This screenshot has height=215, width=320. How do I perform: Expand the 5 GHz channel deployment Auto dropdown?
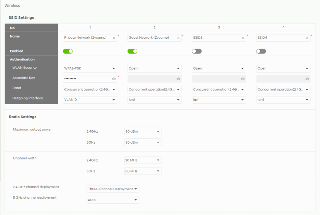113,200
